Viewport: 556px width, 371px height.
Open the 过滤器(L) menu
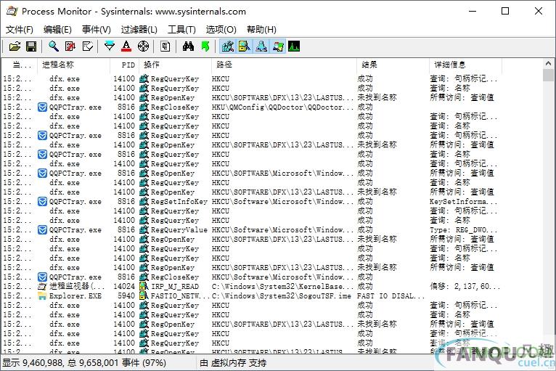click(139, 30)
